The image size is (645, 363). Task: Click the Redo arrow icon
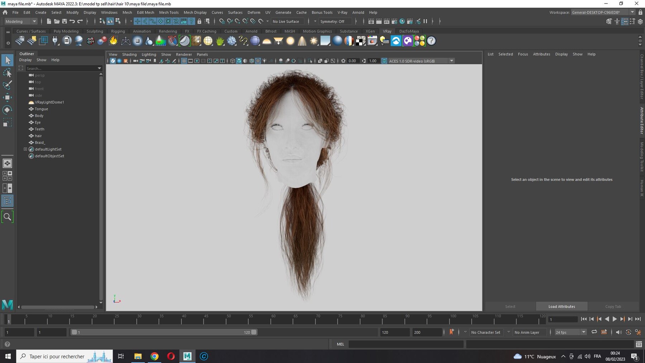coord(80,22)
